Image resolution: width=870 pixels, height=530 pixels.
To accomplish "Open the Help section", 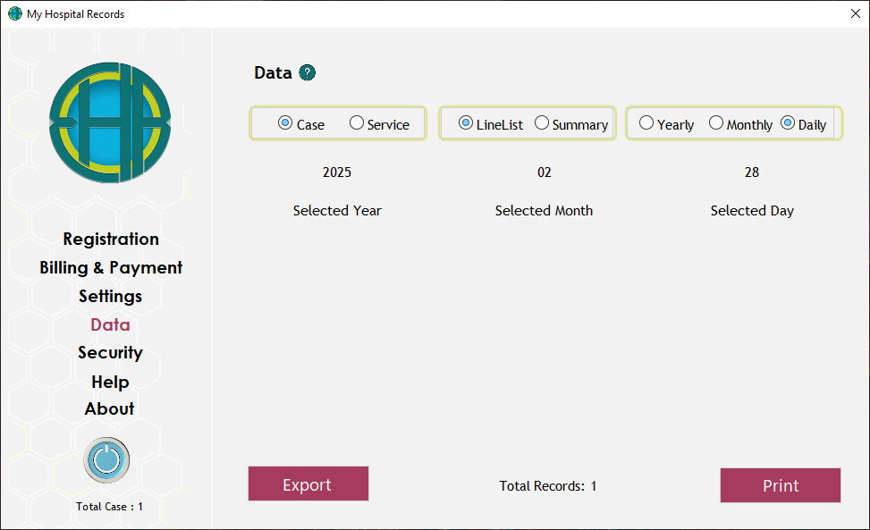I will coord(110,382).
